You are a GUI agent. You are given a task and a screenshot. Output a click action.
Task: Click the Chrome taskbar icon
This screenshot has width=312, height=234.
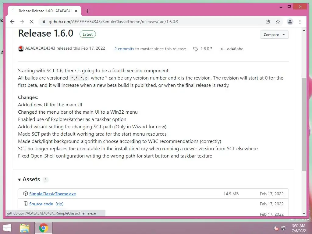point(44,228)
